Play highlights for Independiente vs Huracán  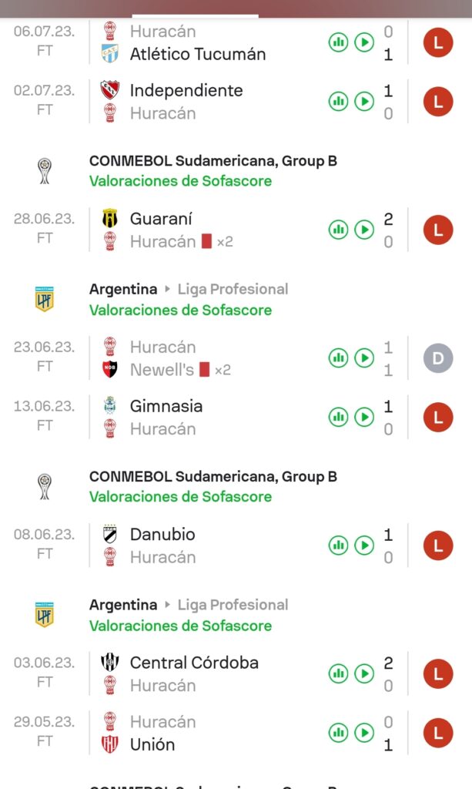coord(364,101)
